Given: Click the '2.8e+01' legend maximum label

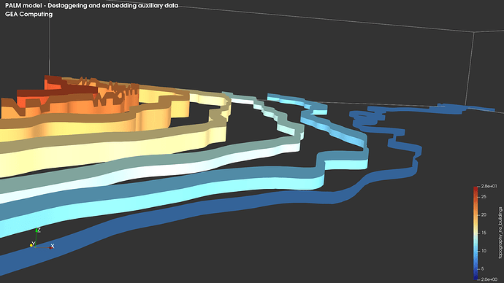Looking at the screenshot, I should point(489,187).
